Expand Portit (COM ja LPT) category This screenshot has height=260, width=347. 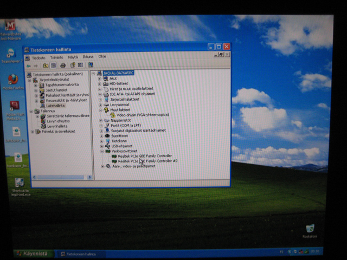tap(101, 126)
